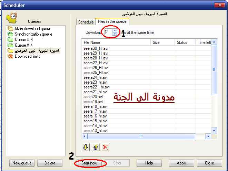Select file seera25_HI.avi

96,73
